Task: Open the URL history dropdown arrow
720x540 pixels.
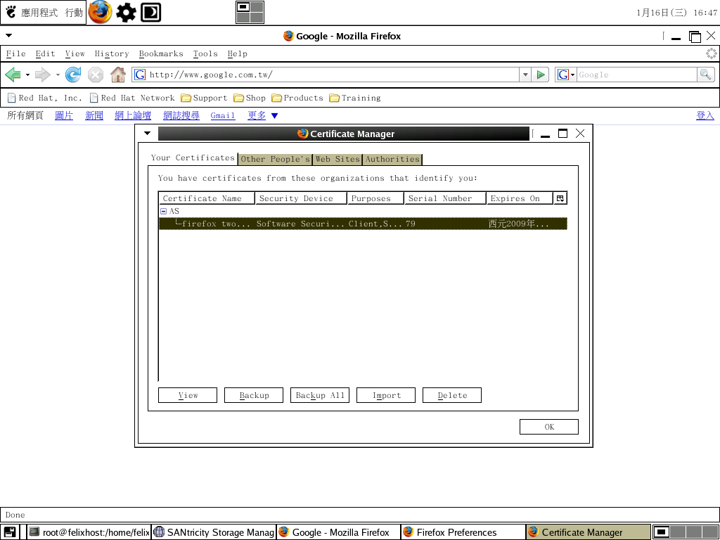Action: click(525, 75)
